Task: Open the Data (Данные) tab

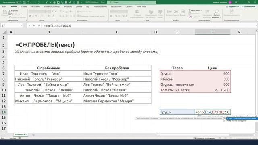Action: coord(79,7)
